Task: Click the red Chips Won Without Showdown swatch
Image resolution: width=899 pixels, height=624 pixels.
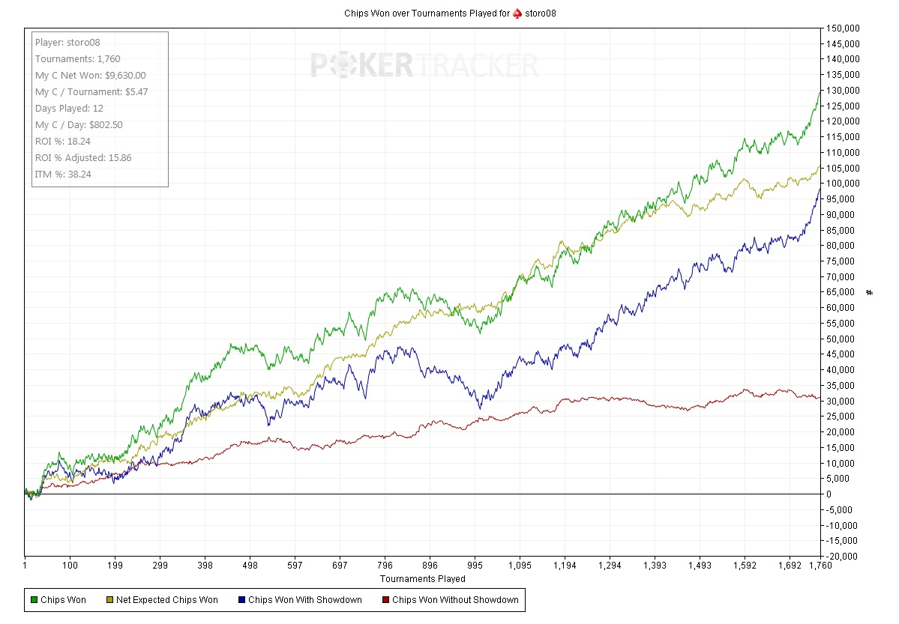Action: point(385,599)
